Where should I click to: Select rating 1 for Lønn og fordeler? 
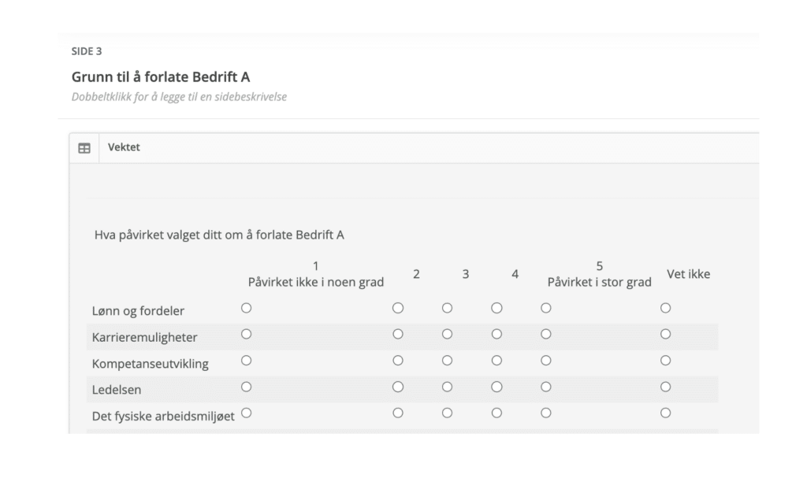pos(247,308)
